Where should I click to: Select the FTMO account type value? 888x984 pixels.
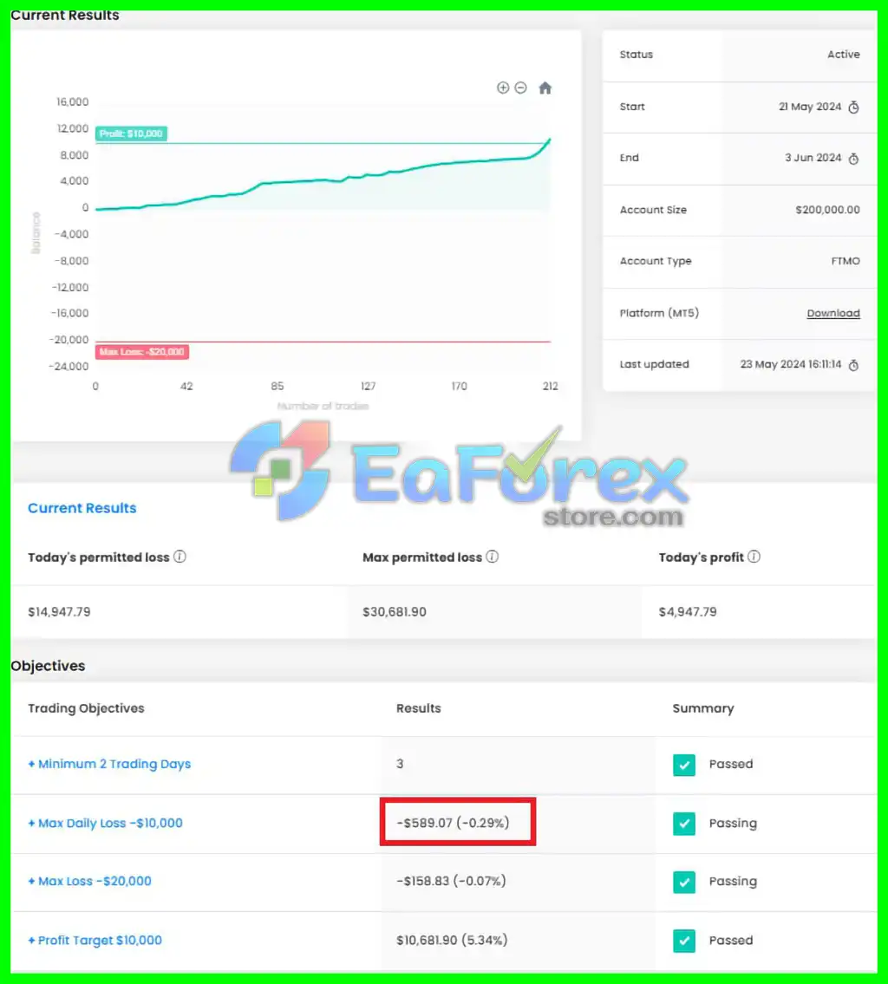846,261
